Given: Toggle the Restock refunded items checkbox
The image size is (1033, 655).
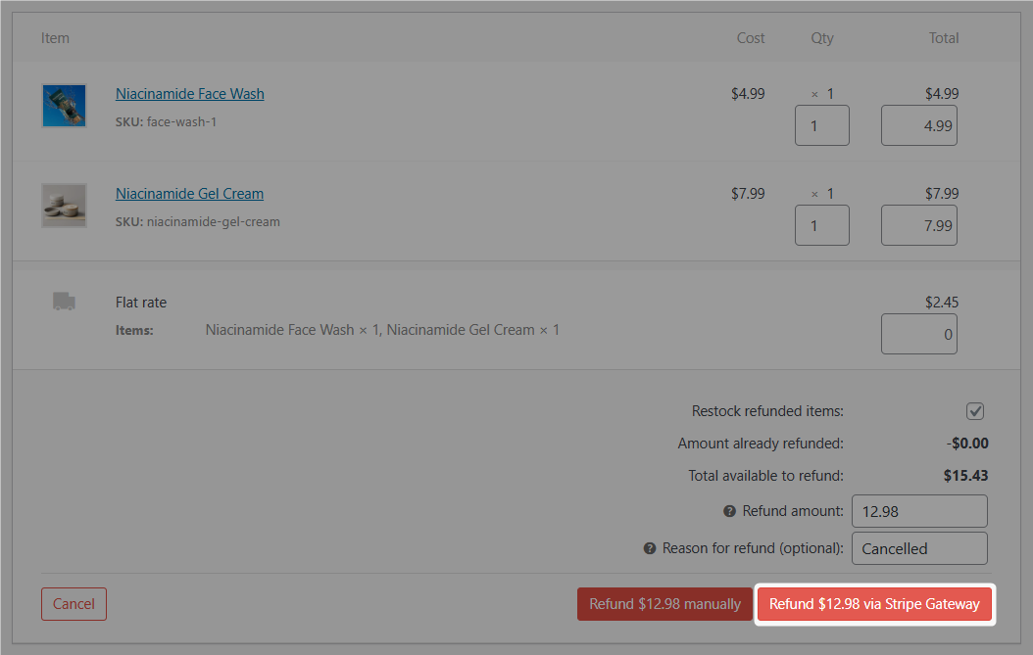Looking at the screenshot, I should [975, 411].
